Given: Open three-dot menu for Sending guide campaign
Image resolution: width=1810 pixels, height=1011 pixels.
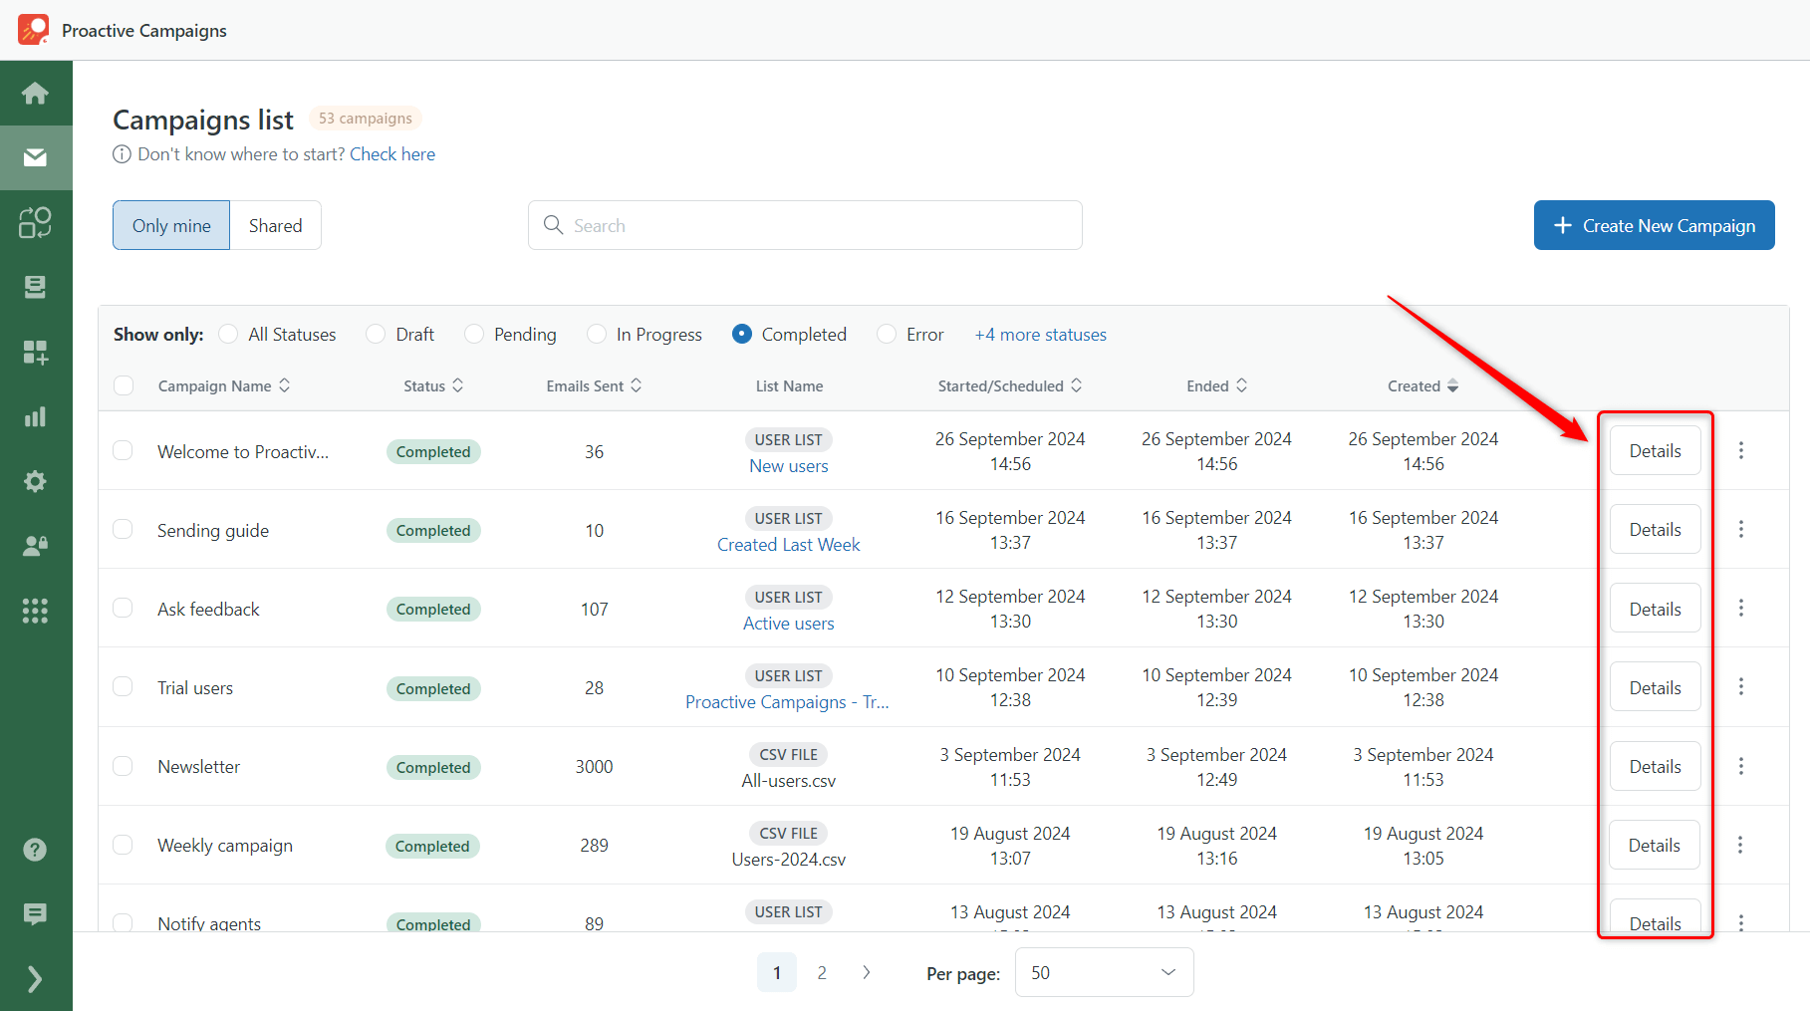Looking at the screenshot, I should coord(1741,529).
